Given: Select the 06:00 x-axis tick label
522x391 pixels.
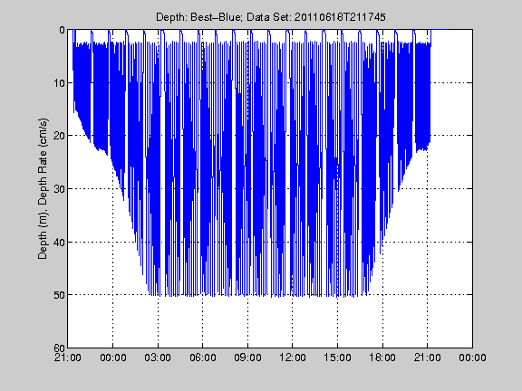Looking at the screenshot, I should coord(202,358).
